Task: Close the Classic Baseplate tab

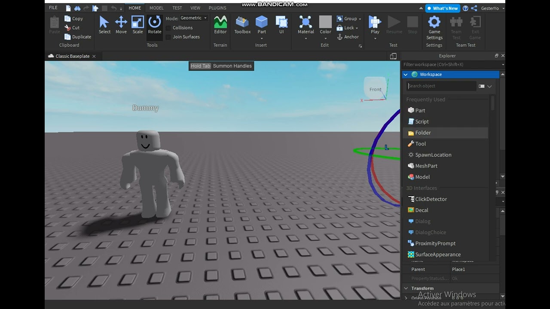Action: pyautogui.click(x=94, y=56)
